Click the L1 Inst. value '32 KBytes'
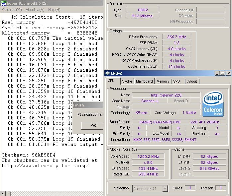232x196 pixels. point(209,163)
